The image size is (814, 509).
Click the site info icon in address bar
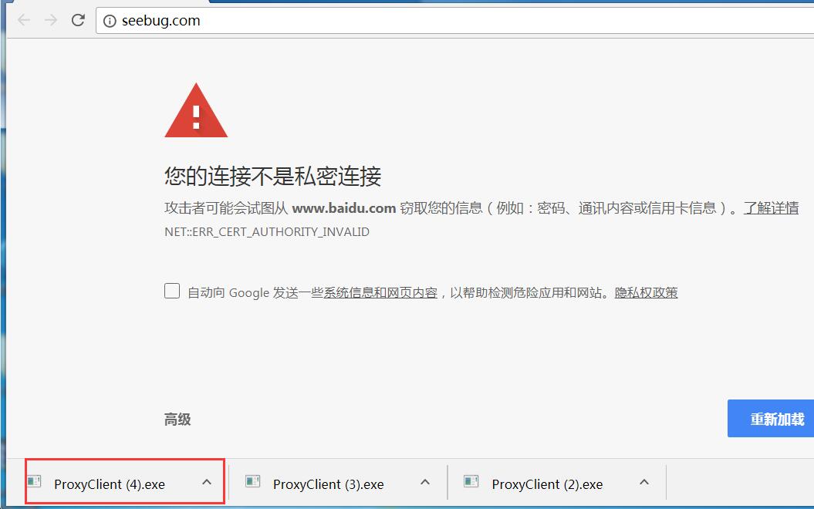click(110, 21)
